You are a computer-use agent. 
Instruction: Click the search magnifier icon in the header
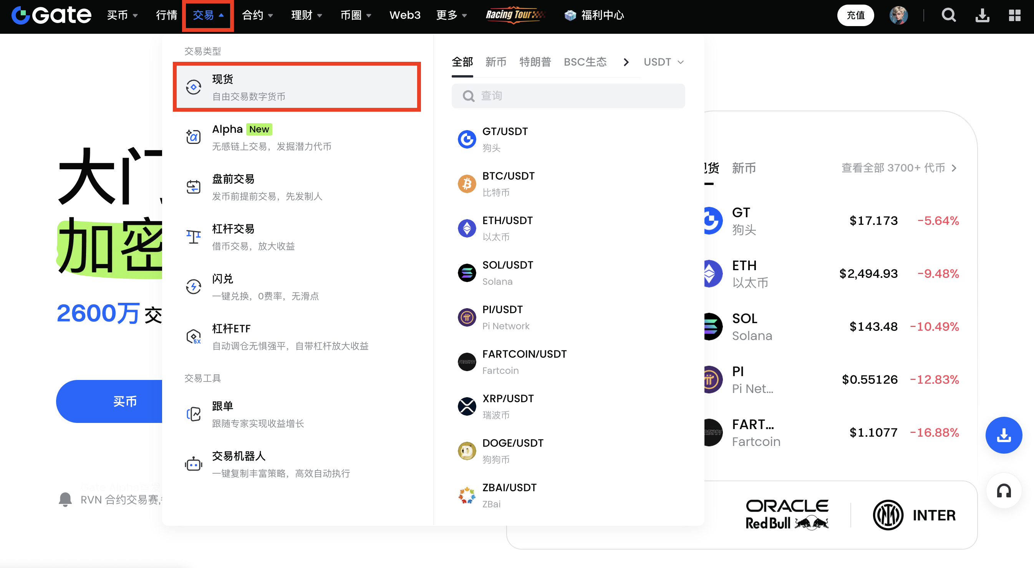pyautogui.click(x=948, y=15)
